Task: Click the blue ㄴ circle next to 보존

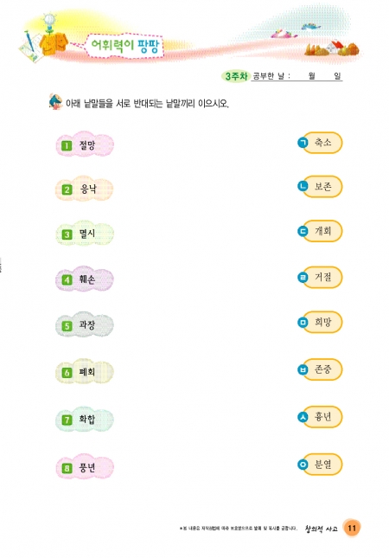Action: 303,186
